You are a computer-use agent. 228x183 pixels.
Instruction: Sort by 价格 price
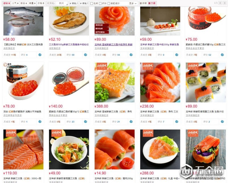(x=41, y=3)
